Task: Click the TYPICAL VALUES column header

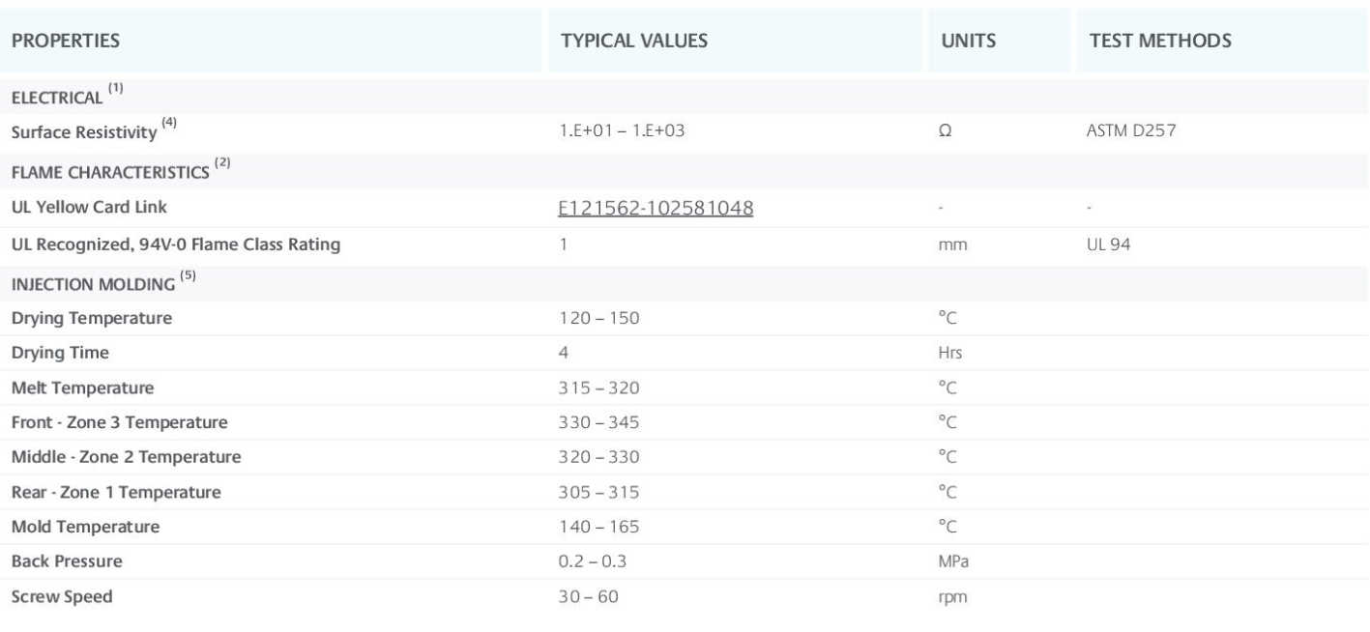Action: point(634,42)
